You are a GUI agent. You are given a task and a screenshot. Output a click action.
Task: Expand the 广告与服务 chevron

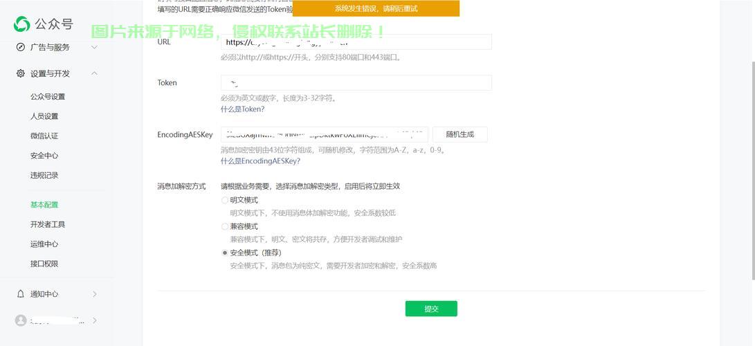pyautogui.click(x=94, y=47)
